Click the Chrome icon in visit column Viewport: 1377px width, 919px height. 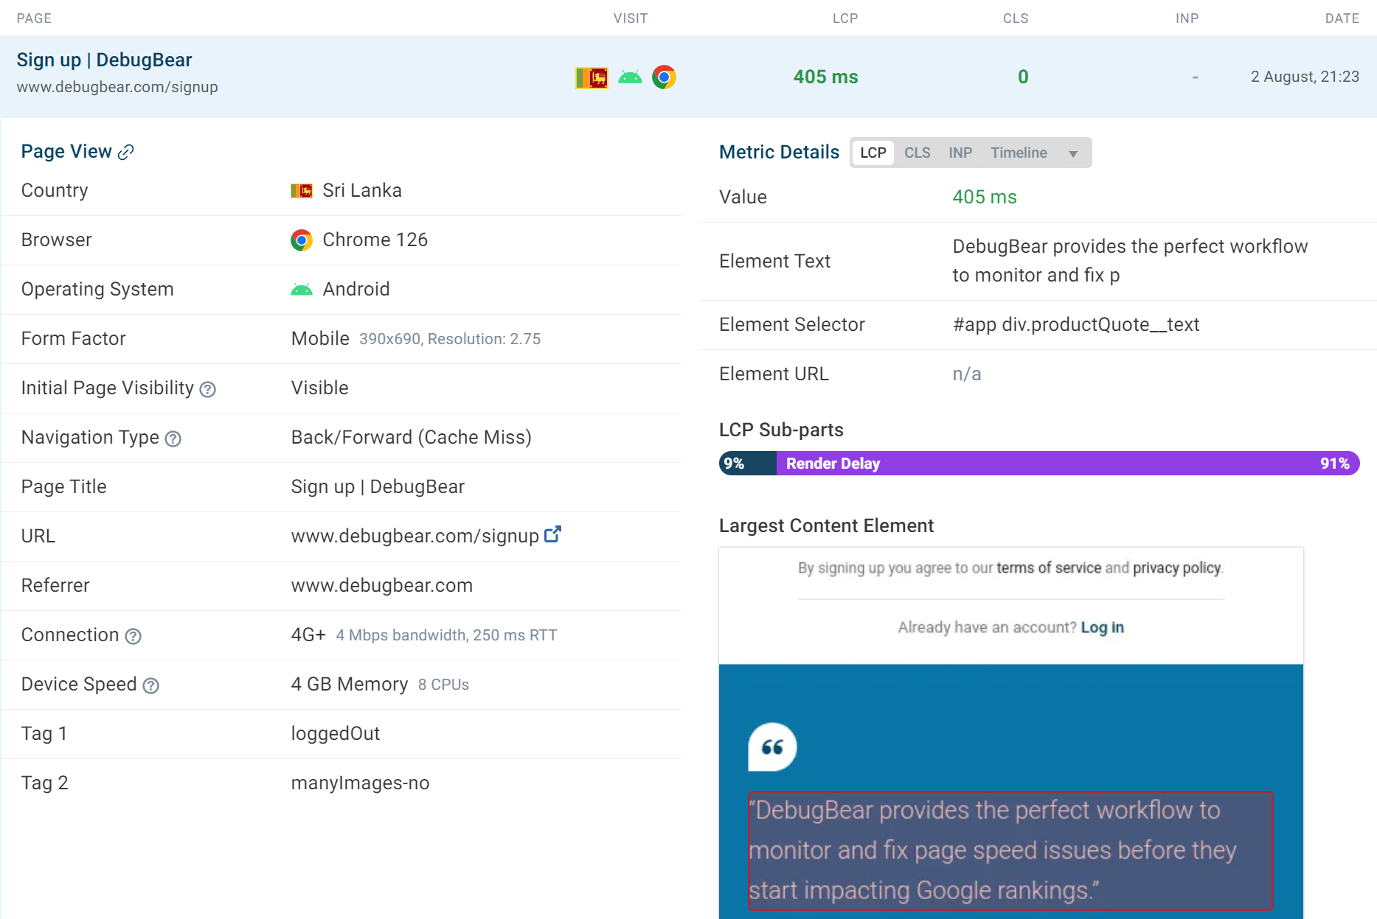(x=664, y=77)
